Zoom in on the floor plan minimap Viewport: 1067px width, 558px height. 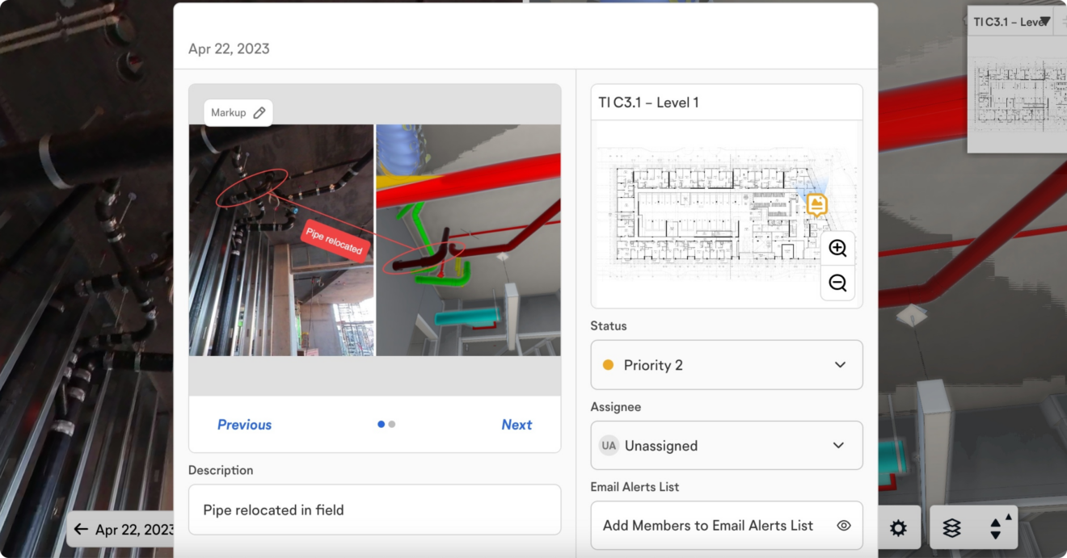[x=837, y=248]
